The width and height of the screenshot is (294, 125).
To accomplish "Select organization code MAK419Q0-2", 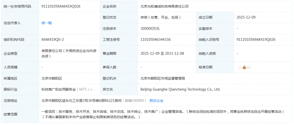I will (x=53, y=40).
